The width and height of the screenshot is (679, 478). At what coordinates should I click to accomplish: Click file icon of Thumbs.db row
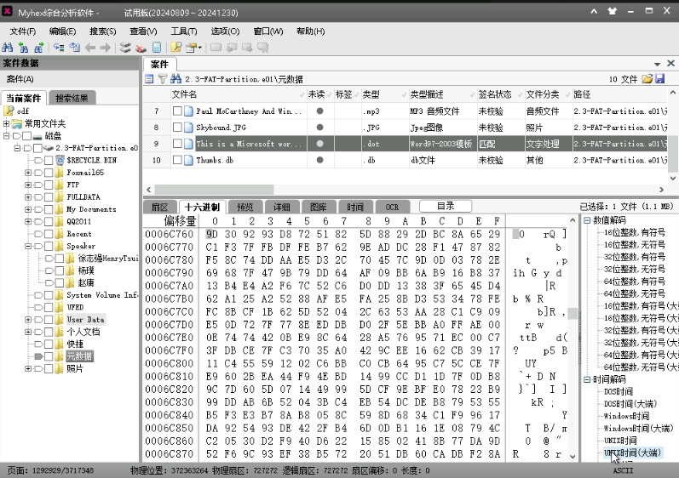pyautogui.click(x=188, y=161)
